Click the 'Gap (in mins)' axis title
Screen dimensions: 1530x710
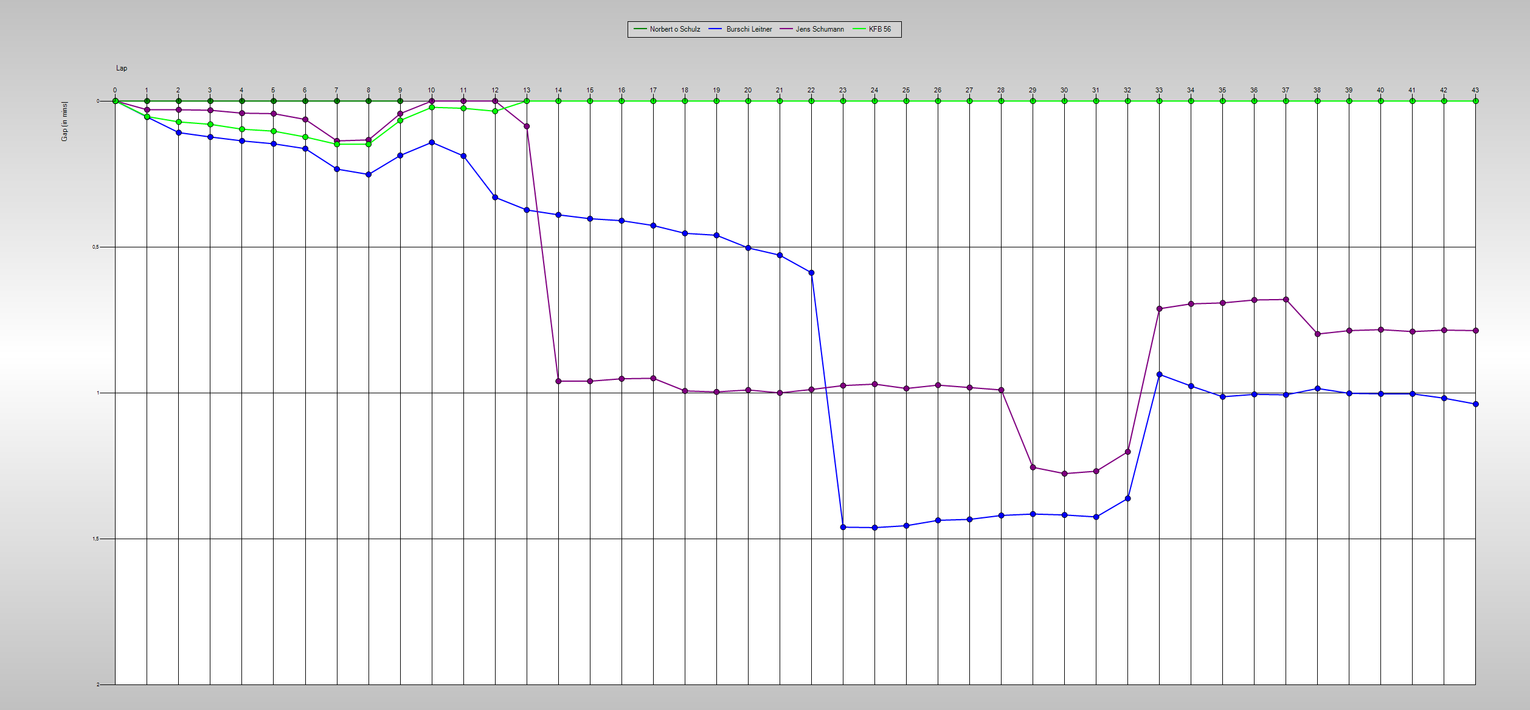tap(64, 122)
